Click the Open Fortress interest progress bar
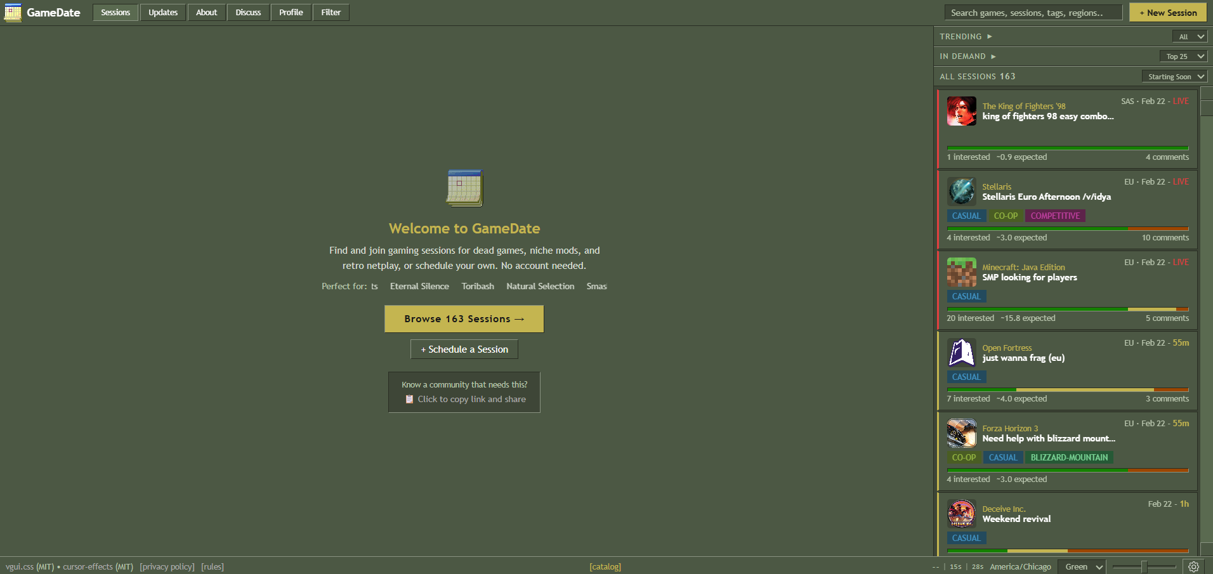The image size is (1213, 574). tap(1068, 389)
